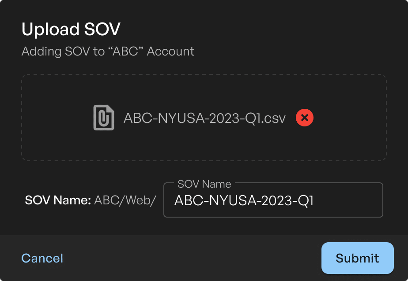The width and height of the screenshot is (408, 281).
Task: Delete uploaded csv using the red circle icon
Action: (x=304, y=118)
